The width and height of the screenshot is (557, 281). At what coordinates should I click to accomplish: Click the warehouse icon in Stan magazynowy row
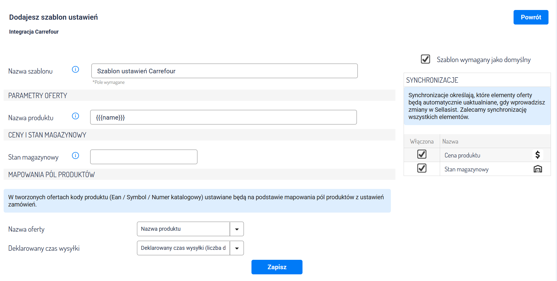[538, 169]
